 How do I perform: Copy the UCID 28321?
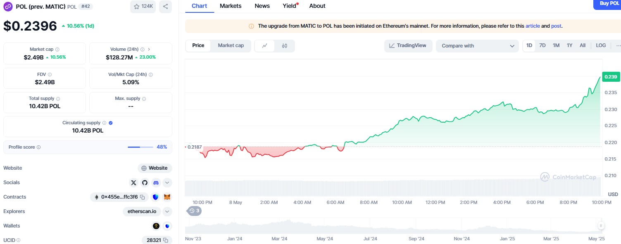point(166,240)
